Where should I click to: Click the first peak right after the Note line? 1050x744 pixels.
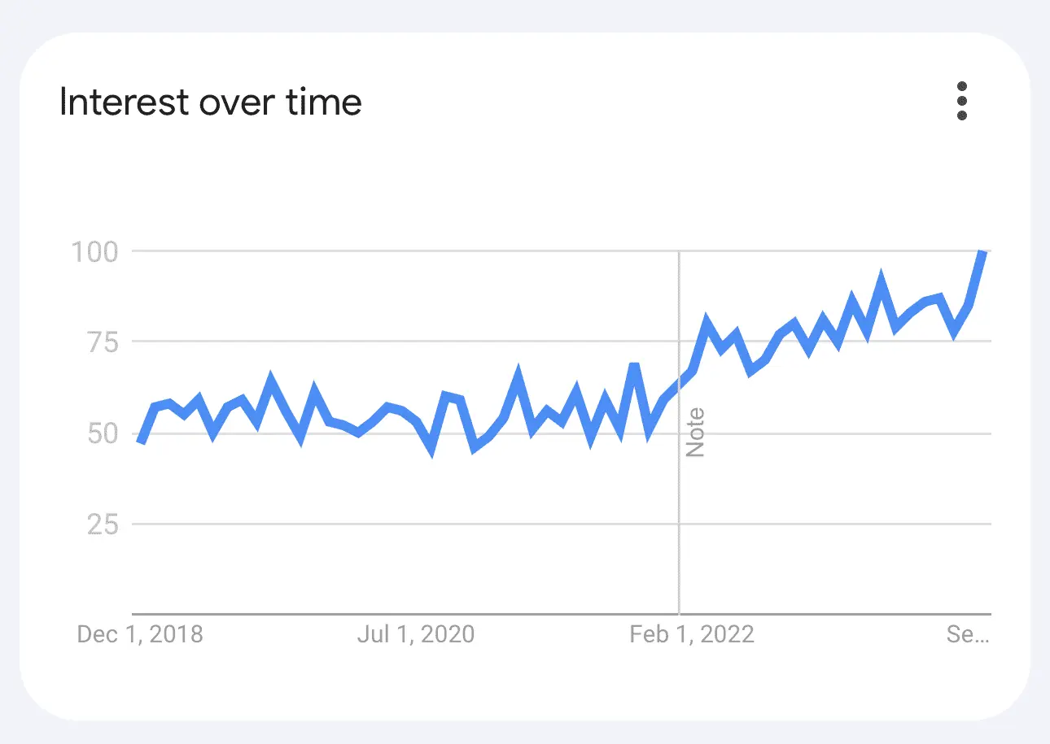[707, 317]
